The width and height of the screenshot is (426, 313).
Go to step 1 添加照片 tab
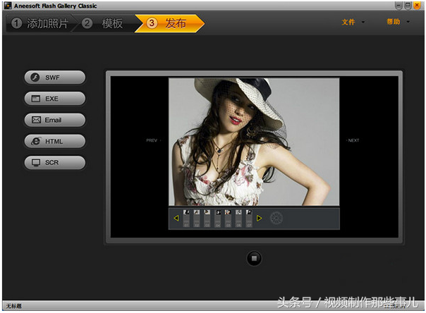pos(39,23)
